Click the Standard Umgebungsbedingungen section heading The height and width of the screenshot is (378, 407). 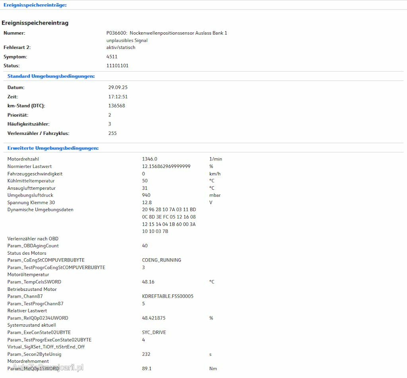click(51, 76)
